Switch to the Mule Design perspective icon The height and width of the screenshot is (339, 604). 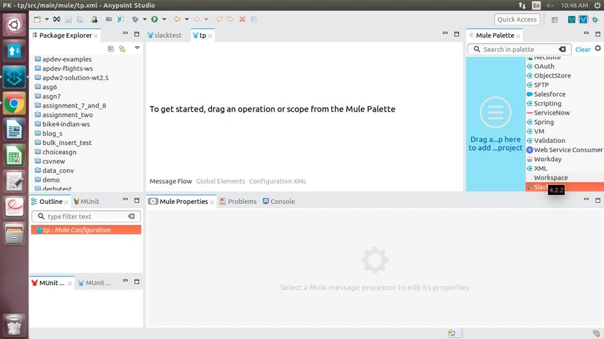click(583, 19)
